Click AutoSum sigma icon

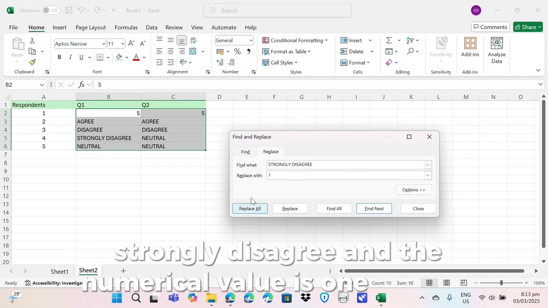[x=389, y=40]
